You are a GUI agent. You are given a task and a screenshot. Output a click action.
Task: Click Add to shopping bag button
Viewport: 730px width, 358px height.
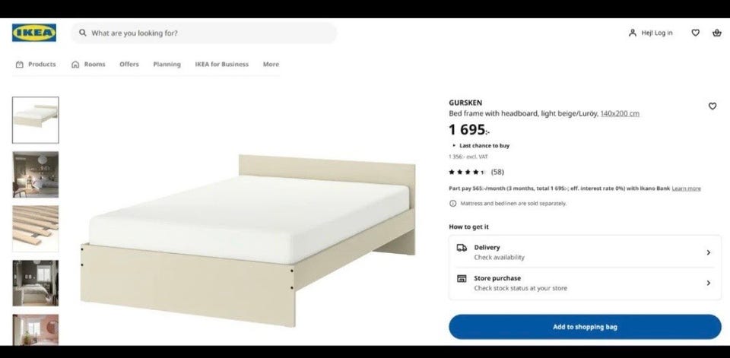point(585,327)
